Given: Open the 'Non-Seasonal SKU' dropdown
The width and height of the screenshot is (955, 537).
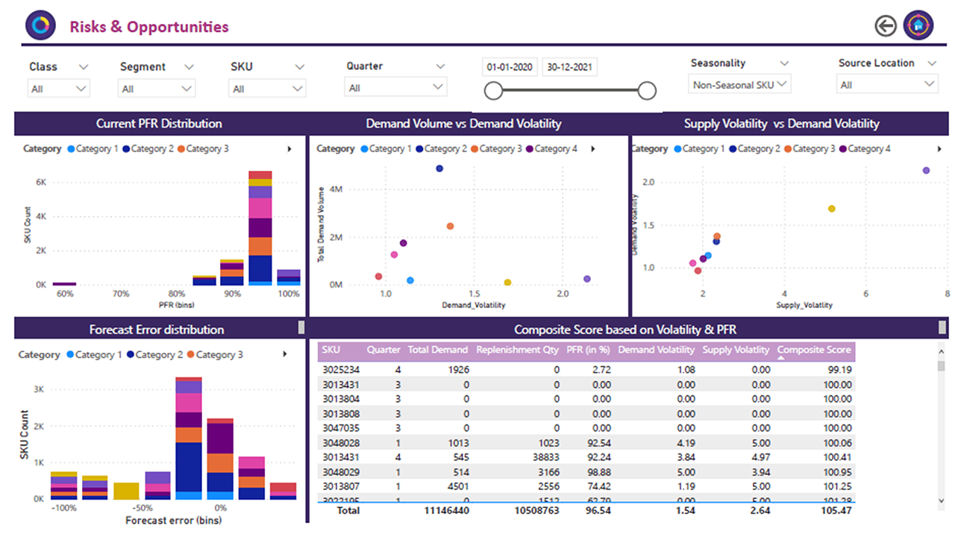Looking at the screenshot, I should 739,84.
